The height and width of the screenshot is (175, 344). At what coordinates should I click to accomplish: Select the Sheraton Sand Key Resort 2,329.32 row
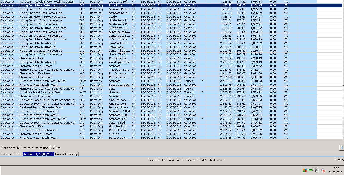click(x=158, y=66)
